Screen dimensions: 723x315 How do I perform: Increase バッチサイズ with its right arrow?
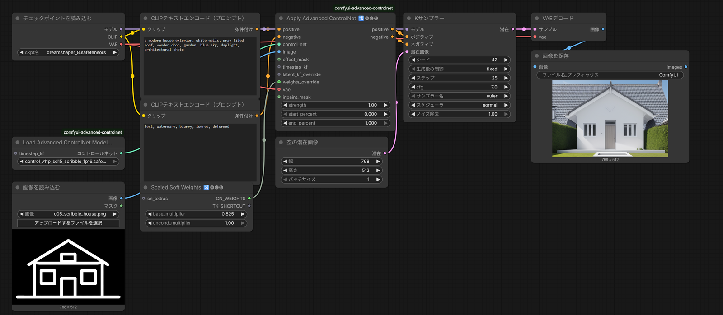pos(378,180)
